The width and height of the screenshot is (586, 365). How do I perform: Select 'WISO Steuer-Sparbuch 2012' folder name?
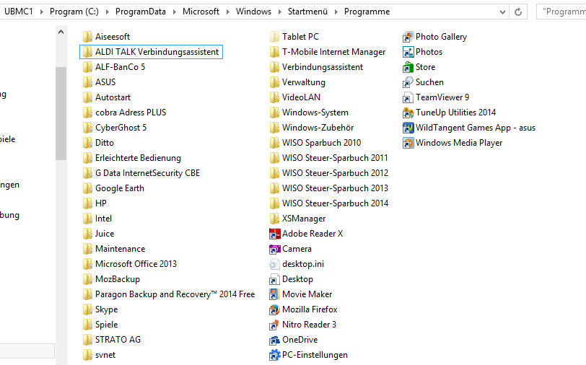336,173
